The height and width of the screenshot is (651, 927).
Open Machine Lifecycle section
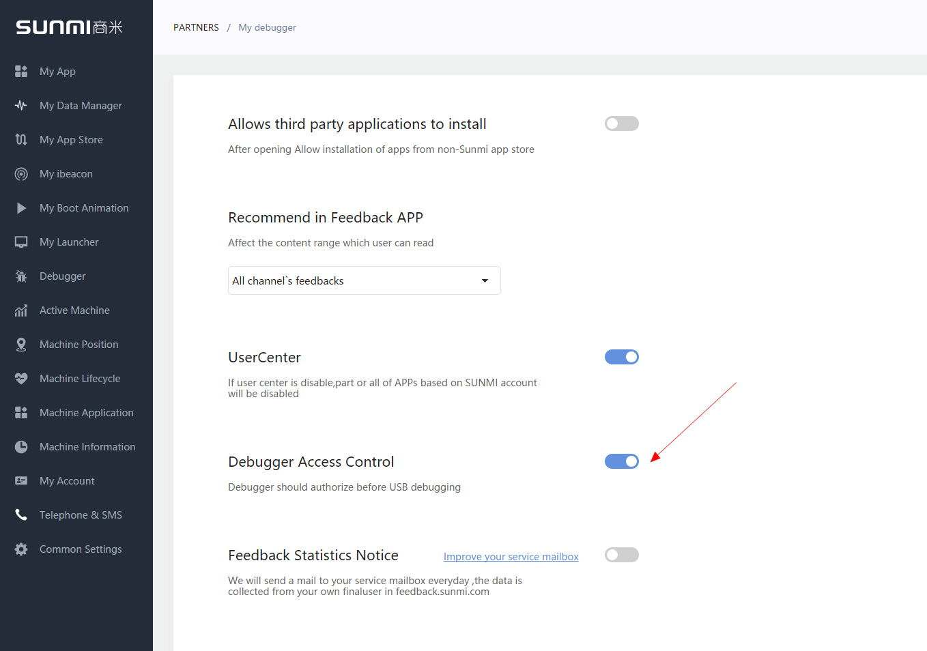(80, 378)
